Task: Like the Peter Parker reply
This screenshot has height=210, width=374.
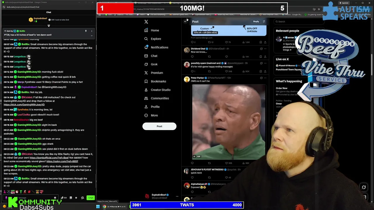Action: [226, 163]
